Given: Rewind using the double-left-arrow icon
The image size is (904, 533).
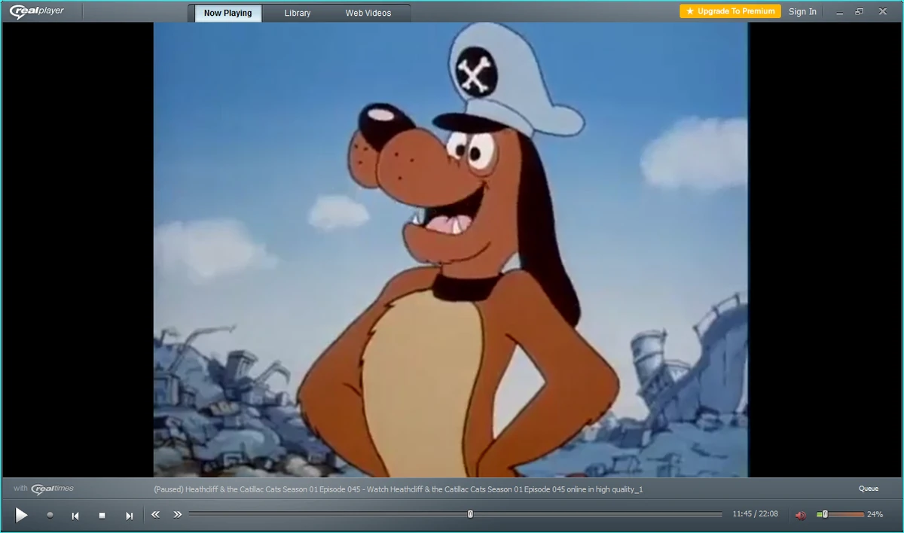Looking at the screenshot, I should 156,515.
